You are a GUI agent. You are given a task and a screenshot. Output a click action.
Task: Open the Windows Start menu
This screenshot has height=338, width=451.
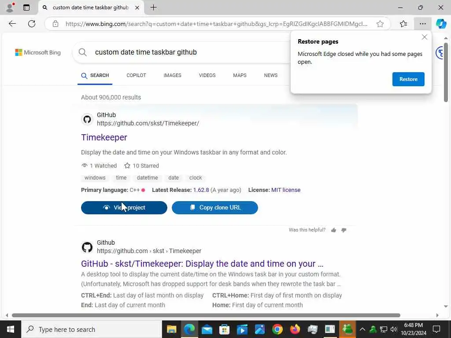11,329
